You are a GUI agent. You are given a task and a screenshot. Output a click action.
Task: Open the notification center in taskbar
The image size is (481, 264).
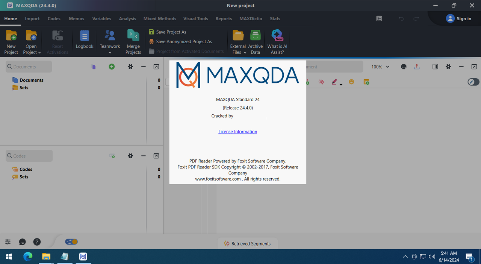point(470,256)
